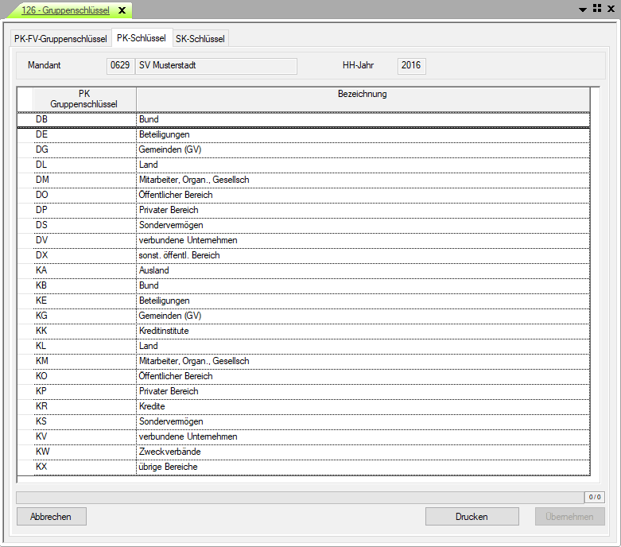The height and width of the screenshot is (547, 621).
Task: Click the Mandant number field 0629
Action: point(121,65)
